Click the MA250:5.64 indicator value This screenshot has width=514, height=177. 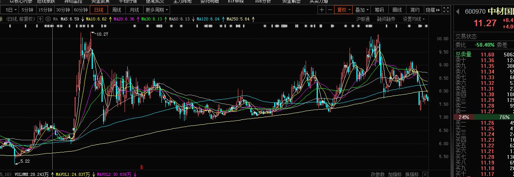click(x=238, y=19)
